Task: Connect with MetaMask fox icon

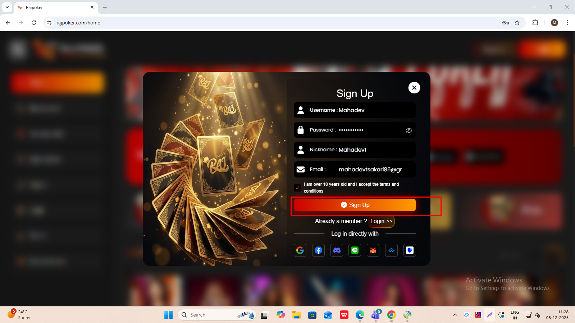Action: (x=373, y=250)
